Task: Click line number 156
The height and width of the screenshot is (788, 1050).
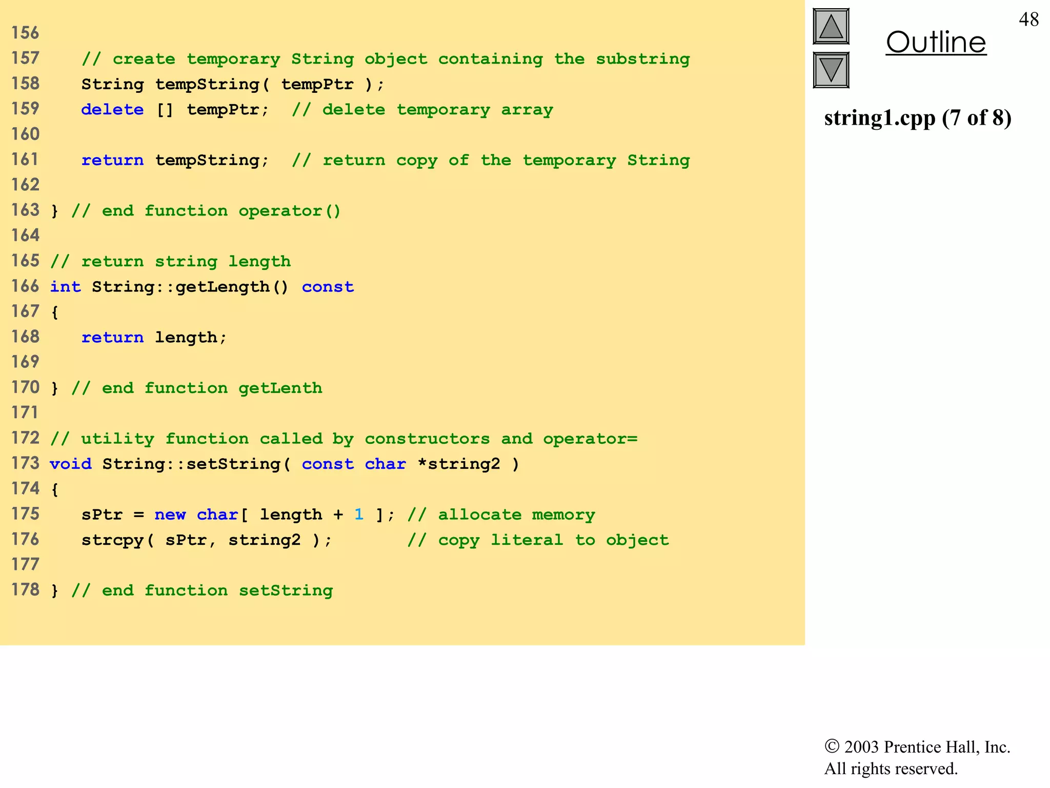Action: tap(25, 33)
